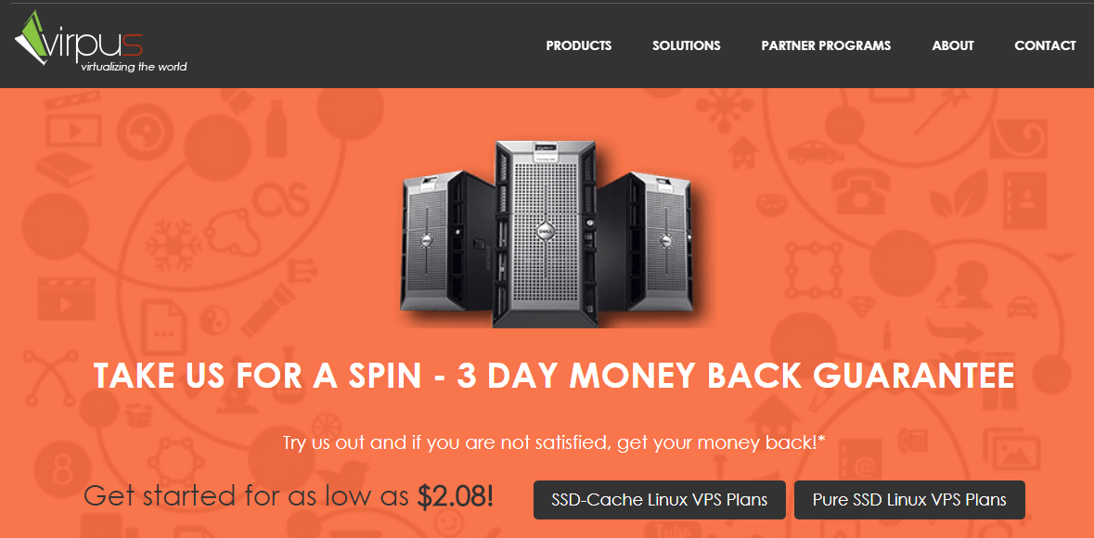This screenshot has width=1094, height=538.
Task: Click the closed book background icon
Action: click(x=66, y=170)
